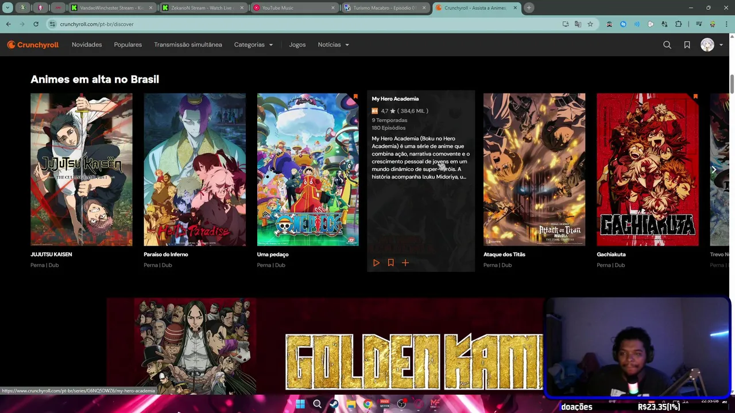This screenshot has height=413, width=735.
Task: Expand the Notícias dropdown
Action: pyautogui.click(x=333, y=45)
